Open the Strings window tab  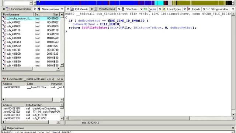[219, 9]
